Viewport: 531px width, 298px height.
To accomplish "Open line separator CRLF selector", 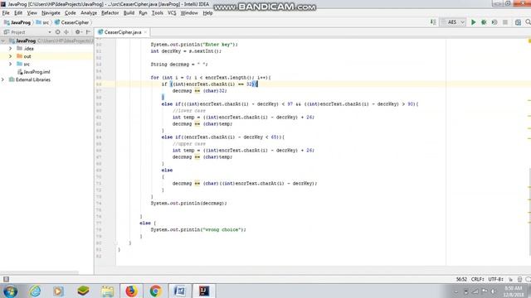I will 478,280.
